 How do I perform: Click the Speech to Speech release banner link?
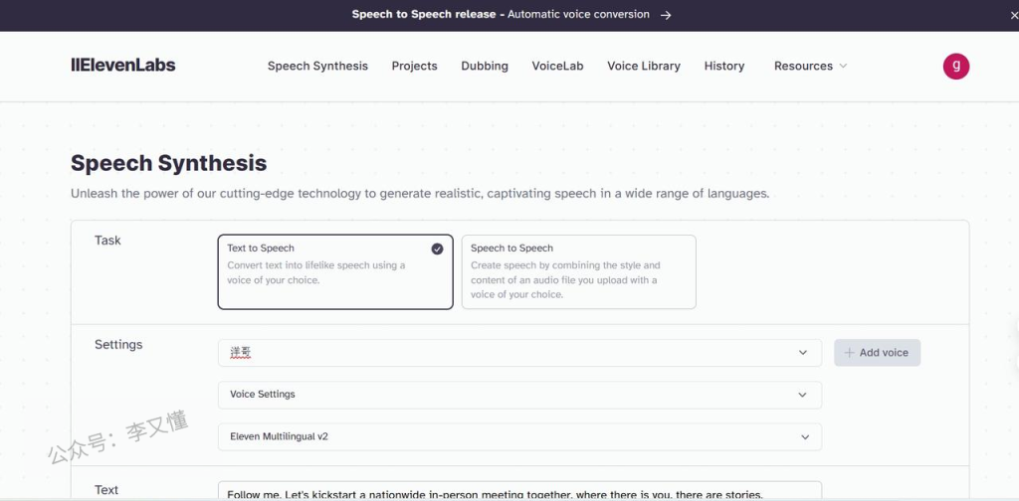tap(501, 15)
